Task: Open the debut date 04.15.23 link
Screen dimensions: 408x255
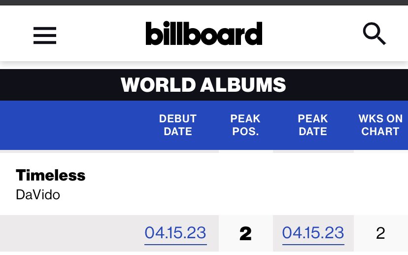Action: (175, 233)
